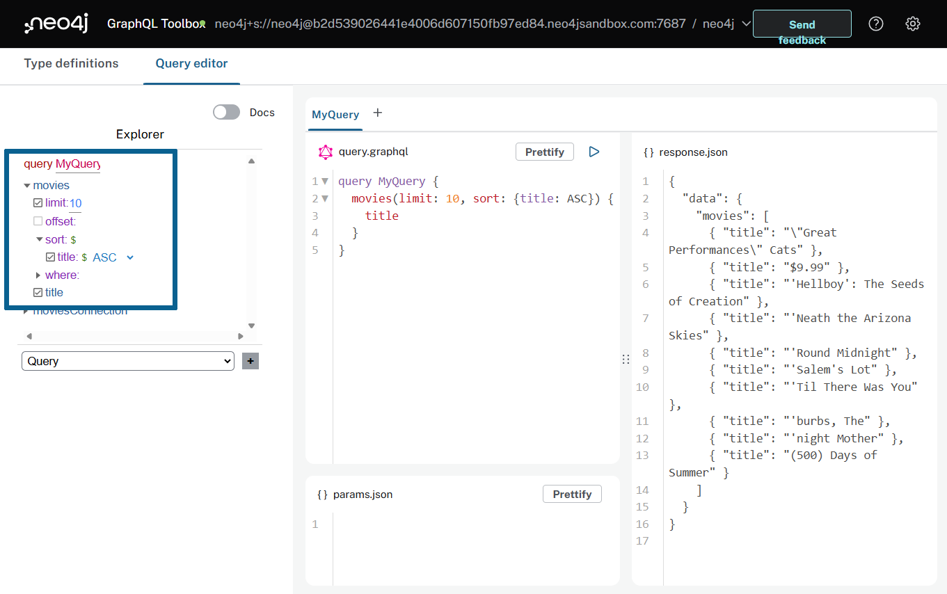Viewport: 947px width, 594px height.
Task: Click the braces icon beside response.json
Action: tap(648, 152)
